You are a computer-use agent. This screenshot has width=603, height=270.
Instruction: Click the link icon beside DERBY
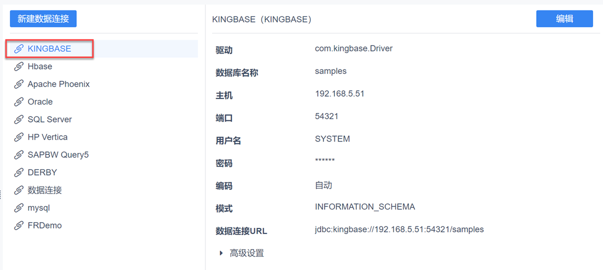point(19,173)
